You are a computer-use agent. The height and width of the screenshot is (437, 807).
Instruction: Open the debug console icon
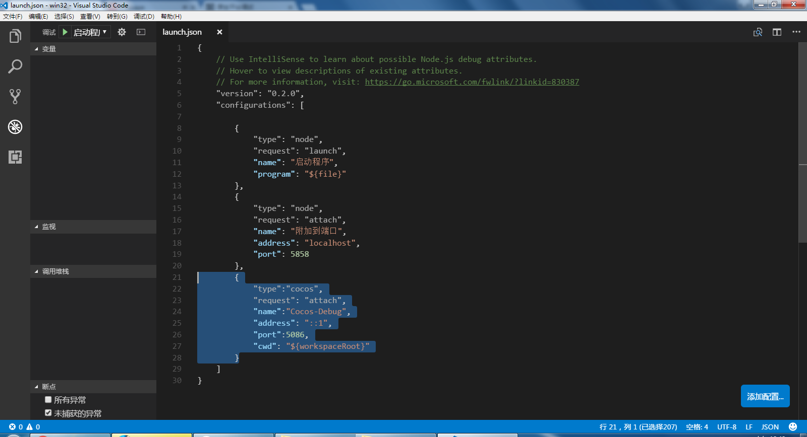[x=141, y=32]
